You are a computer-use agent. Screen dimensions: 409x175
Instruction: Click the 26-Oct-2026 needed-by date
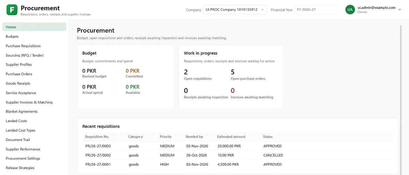click(197, 155)
